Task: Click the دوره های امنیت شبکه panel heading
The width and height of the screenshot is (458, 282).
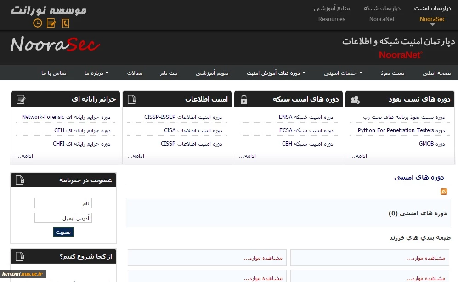Action: [306, 99]
